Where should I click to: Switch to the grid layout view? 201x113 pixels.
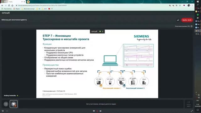click(6, 104)
